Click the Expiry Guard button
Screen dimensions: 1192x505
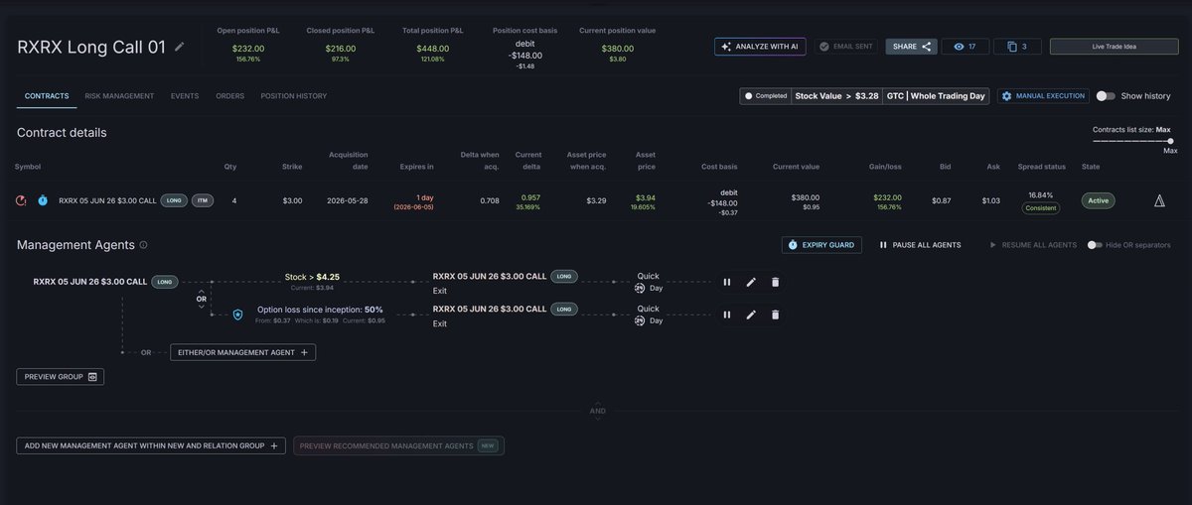[x=821, y=244]
